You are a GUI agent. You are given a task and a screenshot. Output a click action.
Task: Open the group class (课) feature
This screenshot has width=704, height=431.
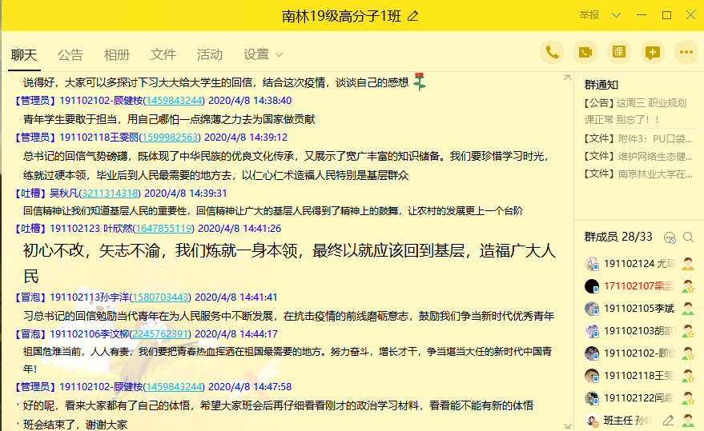[x=618, y=53]
